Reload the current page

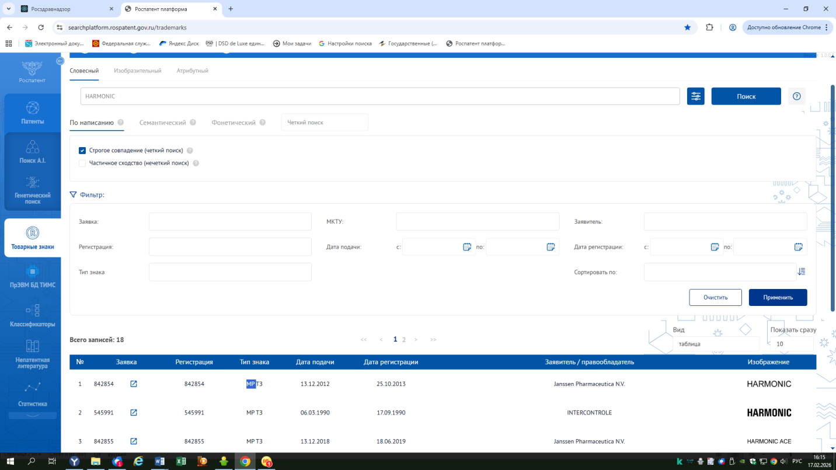[x=41, y=27]
